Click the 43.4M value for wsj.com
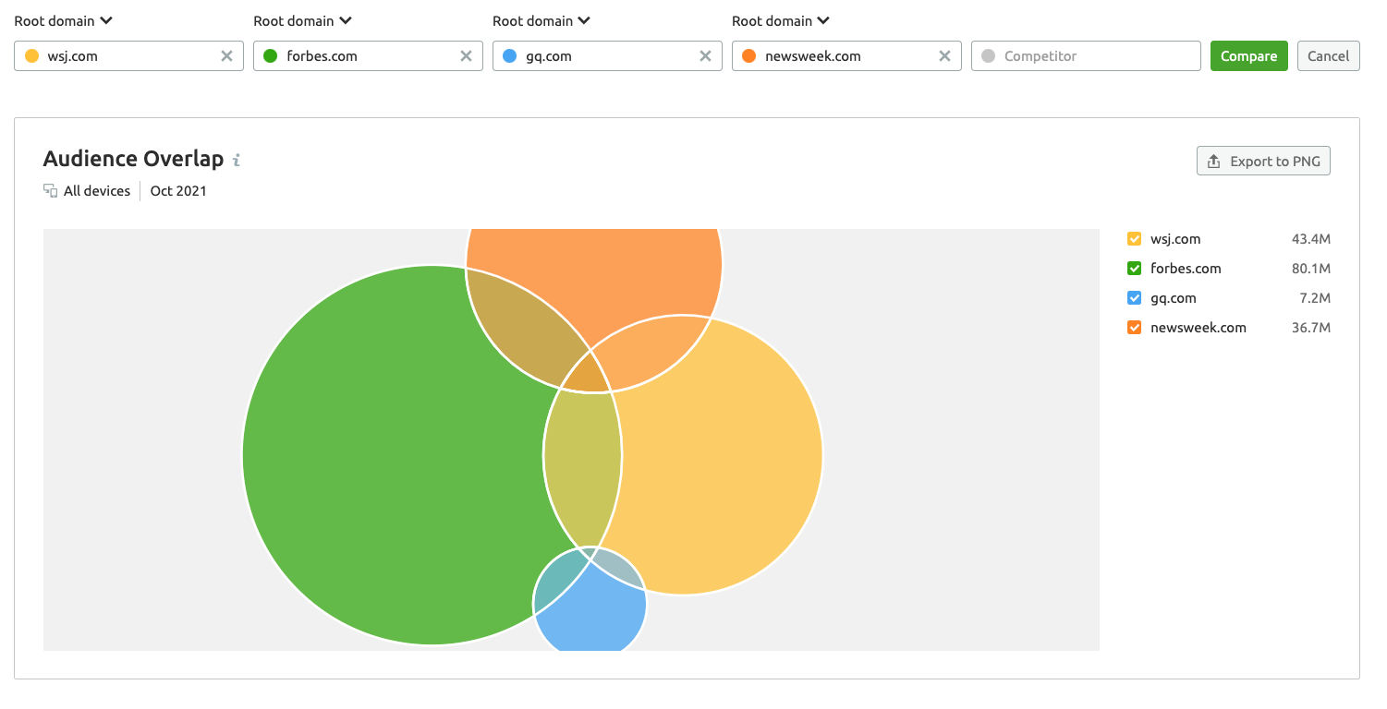1387x709 pixels. [x=1311, y=239]
